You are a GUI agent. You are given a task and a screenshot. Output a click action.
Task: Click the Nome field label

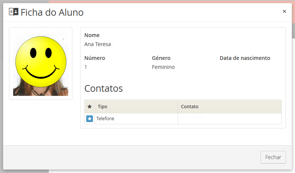[x=92, y=35]
